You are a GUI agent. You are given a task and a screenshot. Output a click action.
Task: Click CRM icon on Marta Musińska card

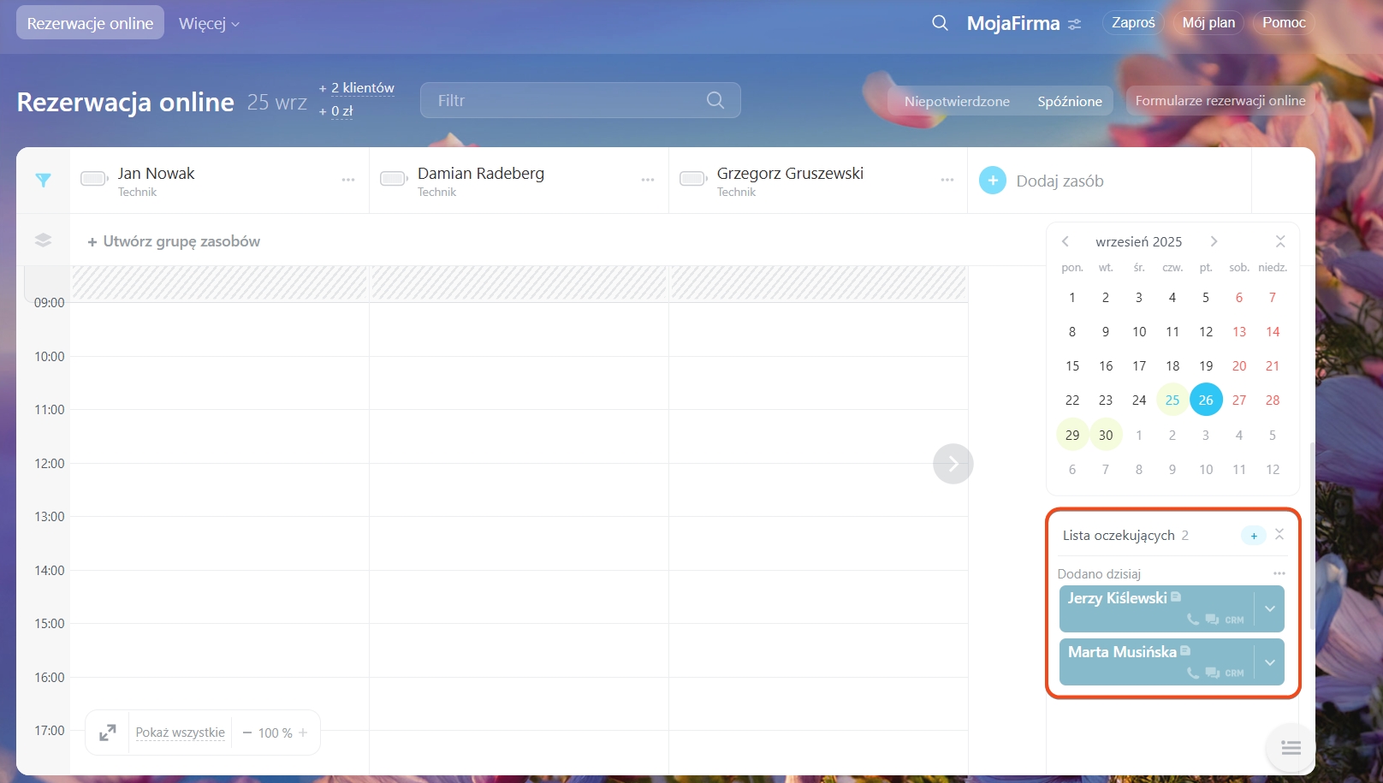click(x=1234, y=673)
